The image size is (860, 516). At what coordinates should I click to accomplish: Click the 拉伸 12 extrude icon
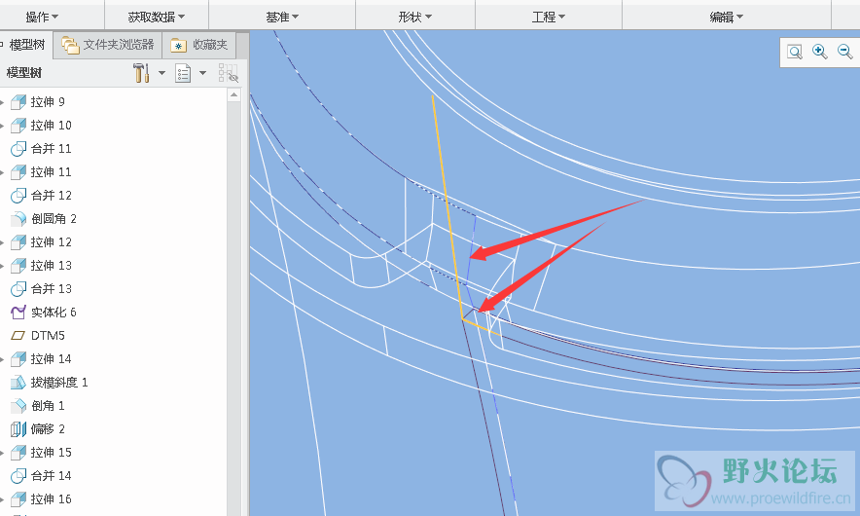[18, 242]
